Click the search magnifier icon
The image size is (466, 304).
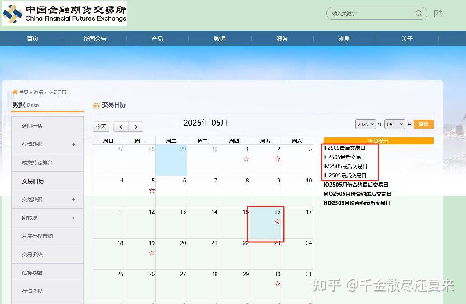(419, 14)
